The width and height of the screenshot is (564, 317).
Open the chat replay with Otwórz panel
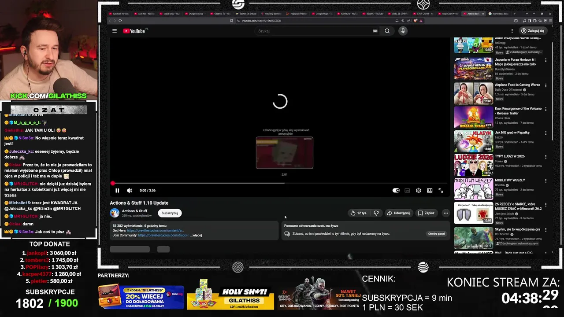coord(436,234)
